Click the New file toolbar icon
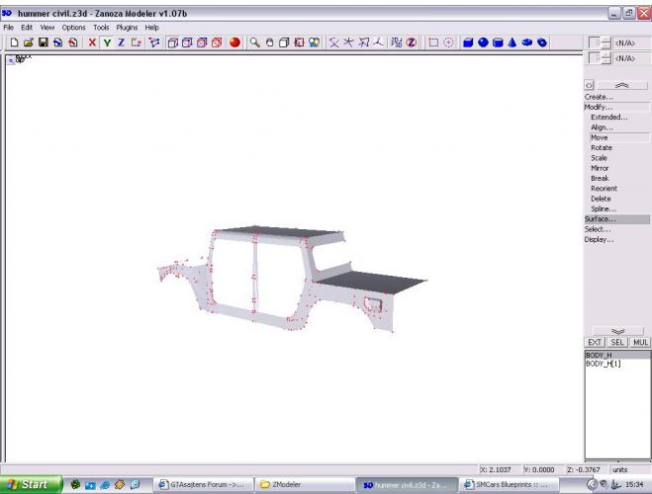 (x=14, y=42)
